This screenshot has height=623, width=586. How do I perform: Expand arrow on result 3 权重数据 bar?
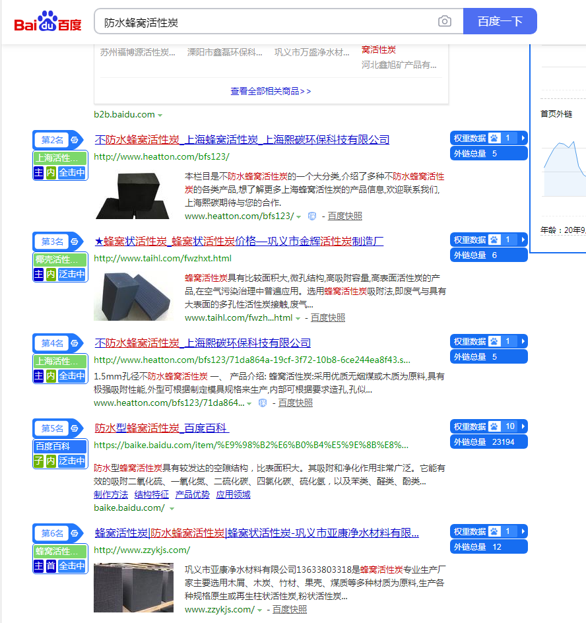(x=523, y=240)
